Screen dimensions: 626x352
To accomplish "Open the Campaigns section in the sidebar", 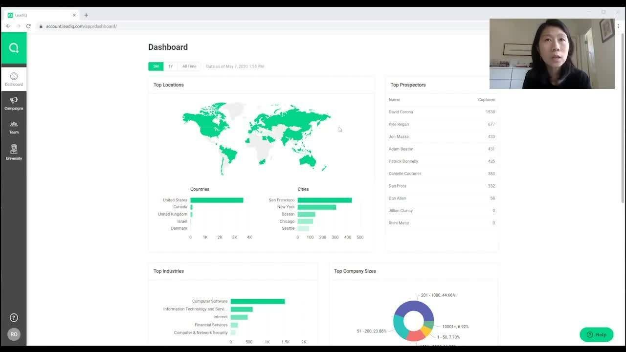I will (x=14, y=103).
